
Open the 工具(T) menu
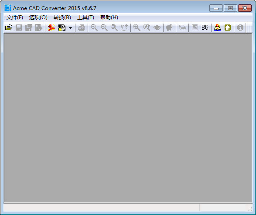(86, 17)
